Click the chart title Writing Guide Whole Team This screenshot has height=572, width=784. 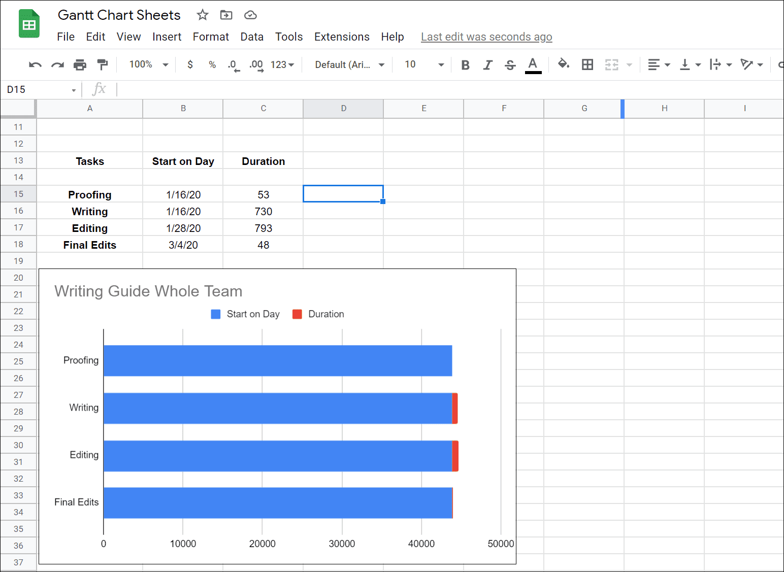click(x=148, y=291)
